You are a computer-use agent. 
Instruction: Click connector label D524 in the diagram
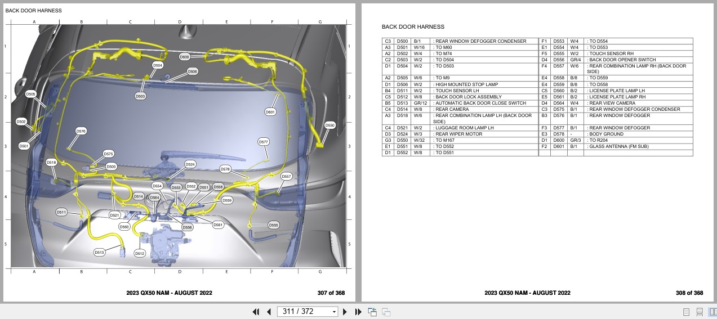click(x=190, y=164)
